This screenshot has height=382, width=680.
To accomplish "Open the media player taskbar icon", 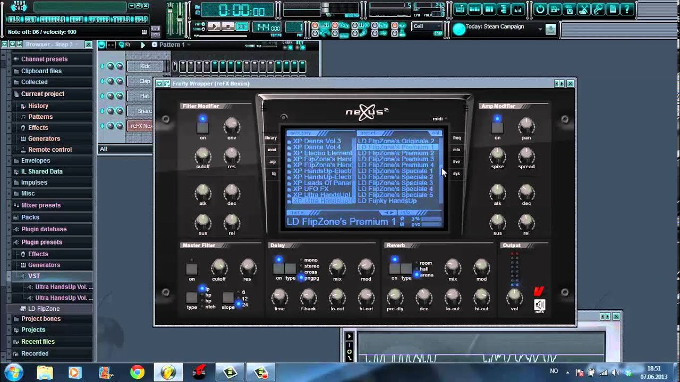I will [75, 372].
